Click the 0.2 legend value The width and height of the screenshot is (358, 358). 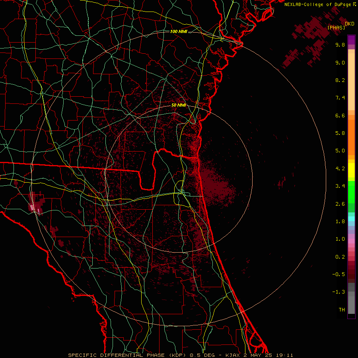pyautogui.click(x=340, y=257)
